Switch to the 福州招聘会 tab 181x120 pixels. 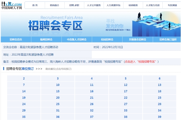pyautogui.click(x=46, y=40)
